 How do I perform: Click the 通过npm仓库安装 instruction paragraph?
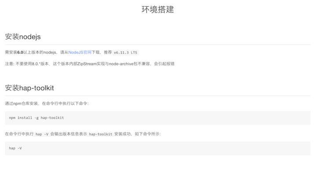pyautogui.click(x=47, y=104)
